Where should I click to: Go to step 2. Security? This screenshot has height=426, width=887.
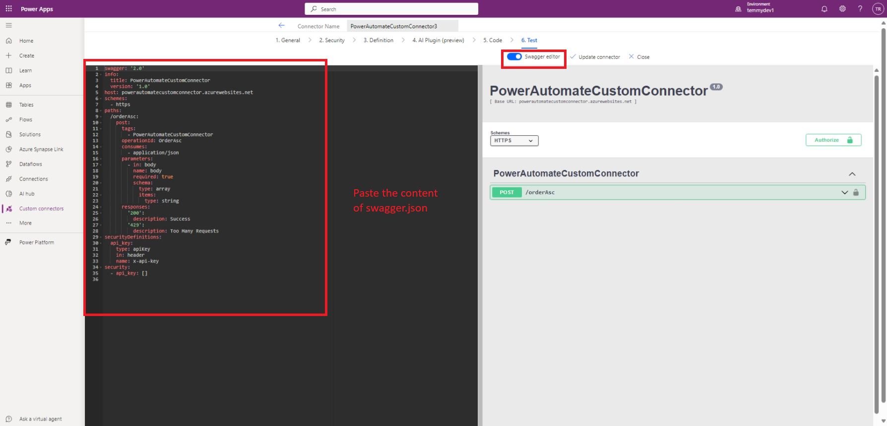click(332, 40)
